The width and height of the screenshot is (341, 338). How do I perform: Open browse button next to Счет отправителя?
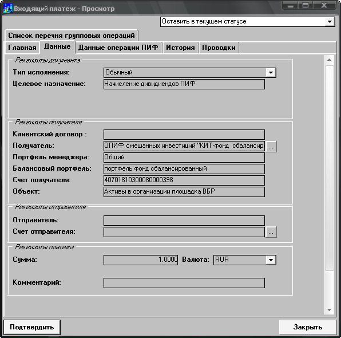click(x=271, y=232)
